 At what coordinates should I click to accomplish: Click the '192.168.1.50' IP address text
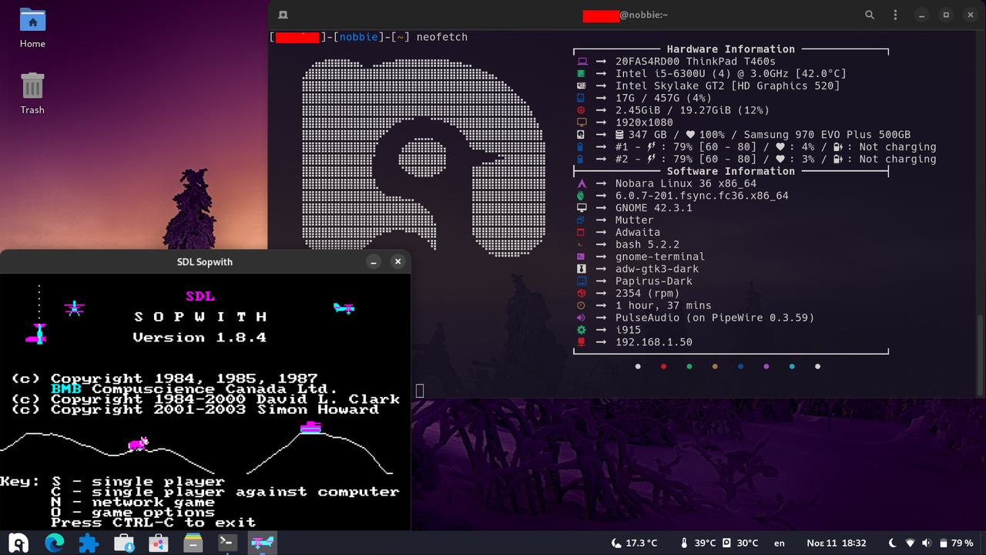[654, 342]
